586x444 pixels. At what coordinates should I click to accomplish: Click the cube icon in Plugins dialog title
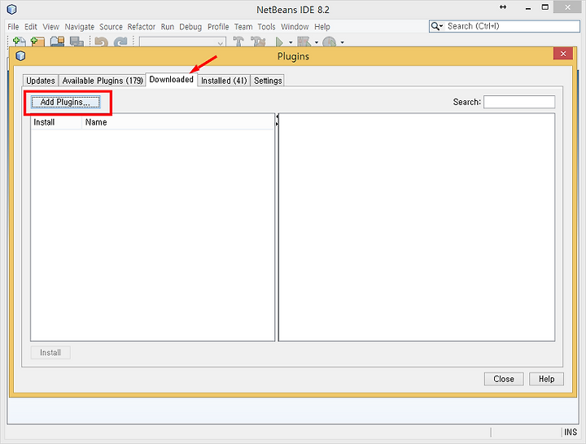pyautogui.click(x=20, y=55)
